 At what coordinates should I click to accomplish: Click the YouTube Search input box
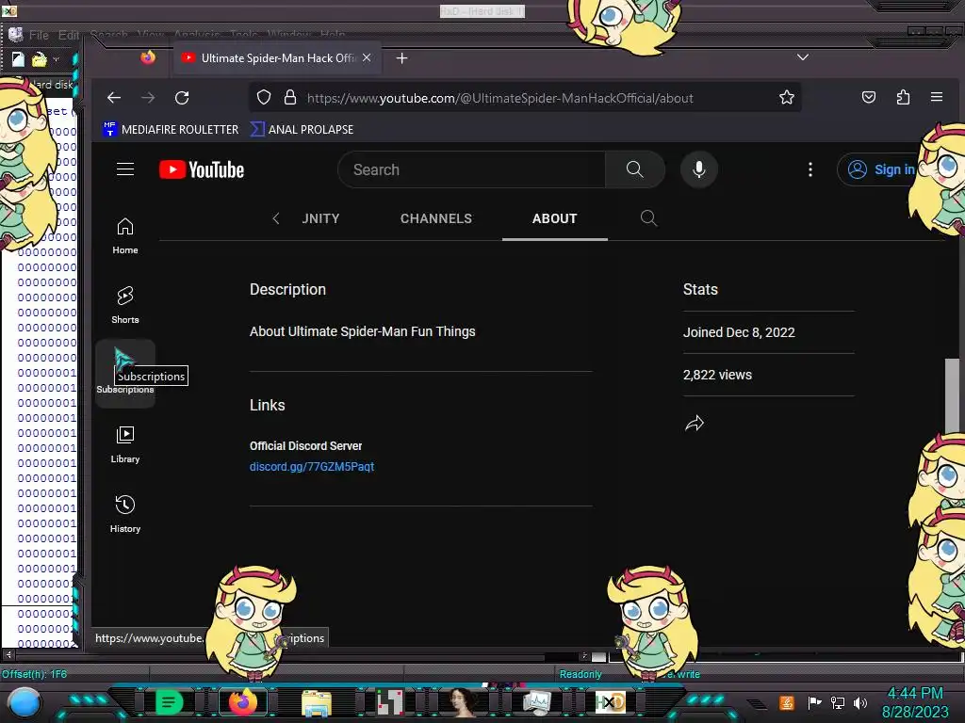point(471,169)
